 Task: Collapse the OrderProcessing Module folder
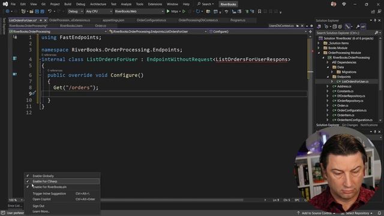[x=319, y=53]
